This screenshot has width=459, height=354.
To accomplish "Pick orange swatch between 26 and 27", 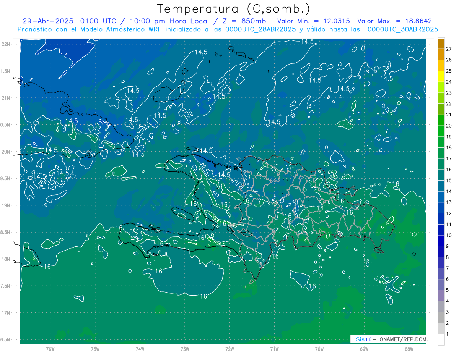I will tap(441, 54).
